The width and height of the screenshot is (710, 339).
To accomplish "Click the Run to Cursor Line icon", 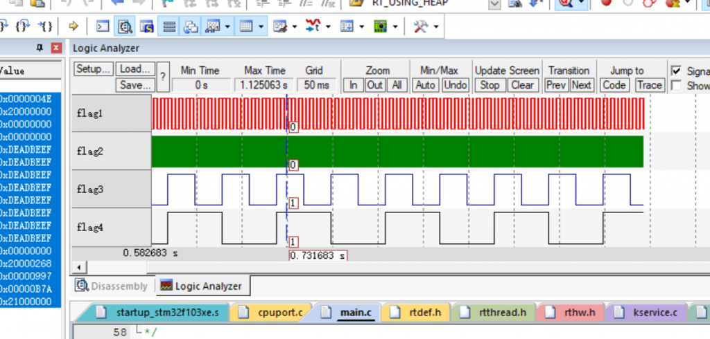I will pyautogui.click(x=45, y=26).
